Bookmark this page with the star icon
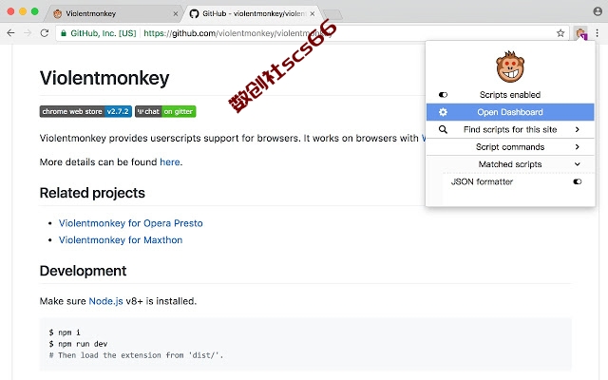The image size is (608, 380). click(560, 33)
